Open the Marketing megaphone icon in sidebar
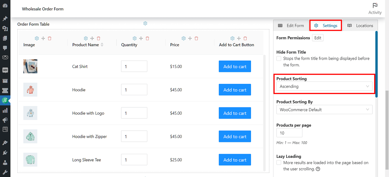The width and height of the screenshot is (389, 177). (5, 120)
